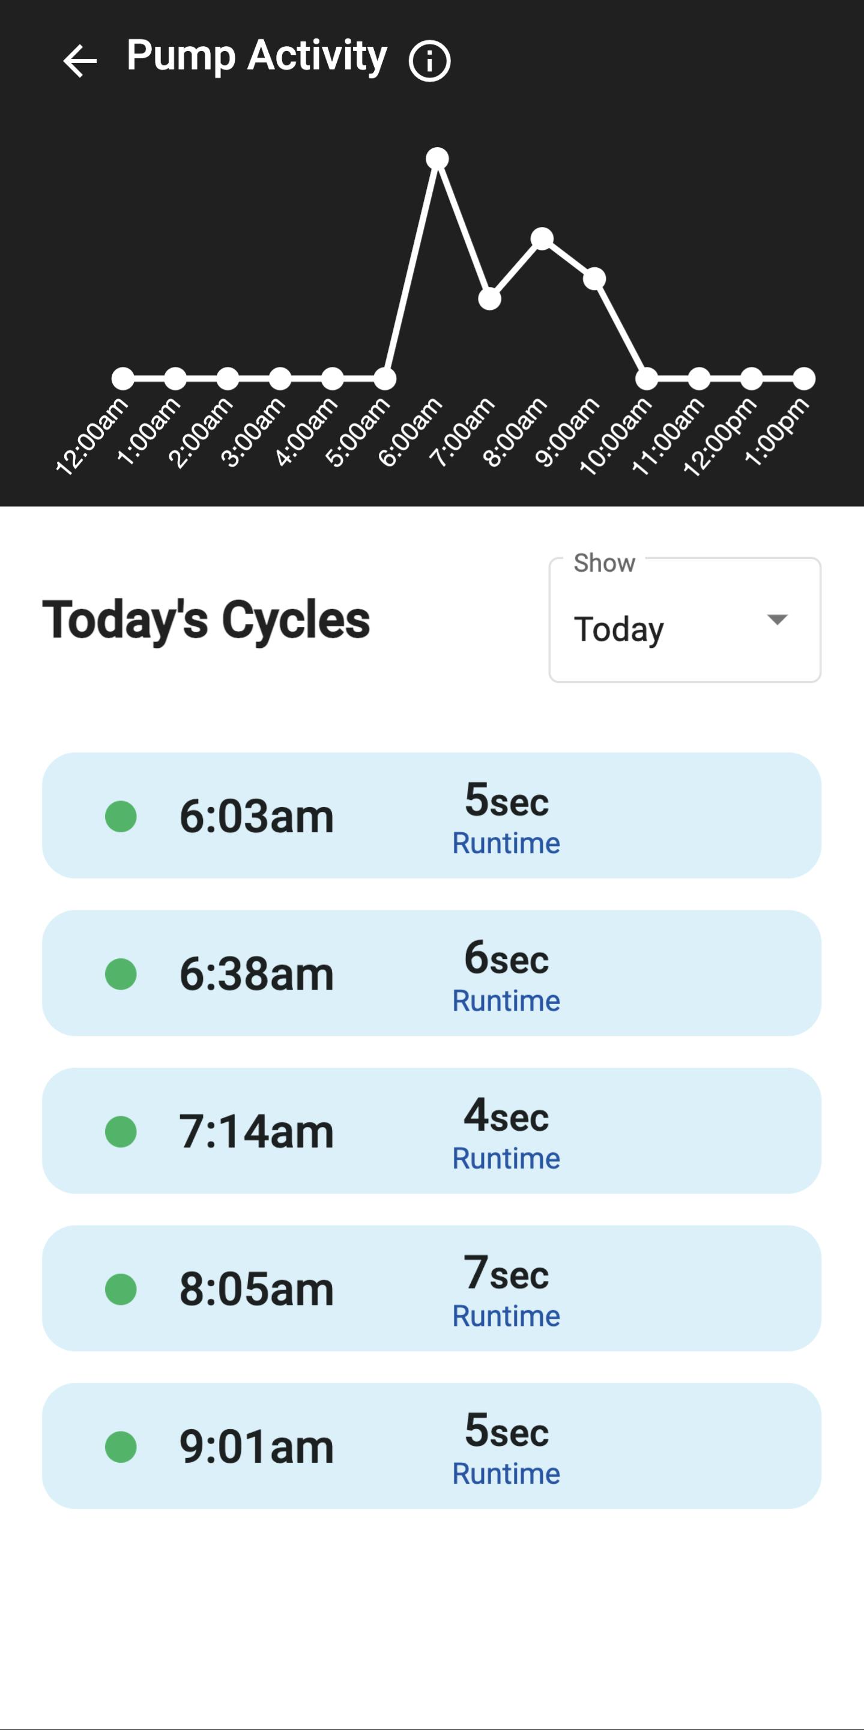Select the 9:00am chart data point

594,278
